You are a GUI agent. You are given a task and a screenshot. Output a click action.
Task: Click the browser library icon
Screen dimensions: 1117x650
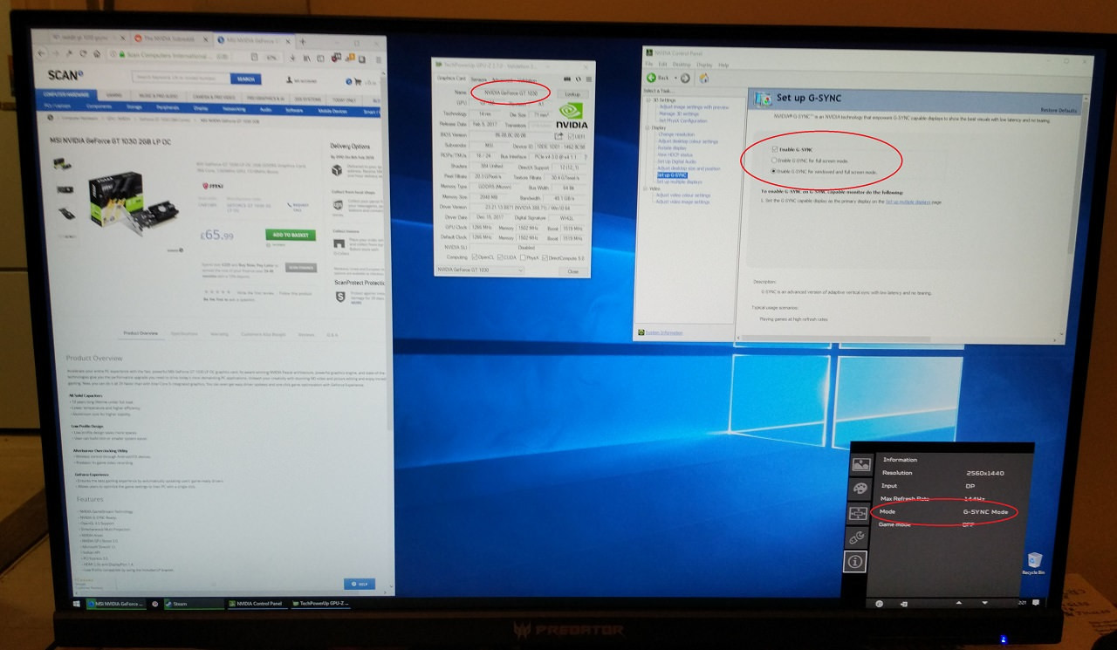[x=306, y=58]
